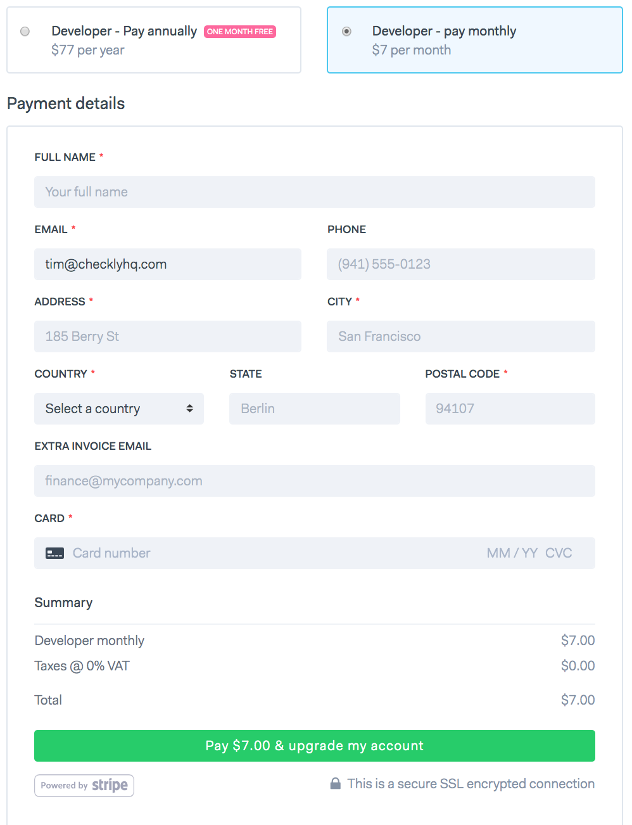Image resolution: width=632 pixels, height=825 pixels.
Task: Click the Card number input
Action: click(253, 553)
